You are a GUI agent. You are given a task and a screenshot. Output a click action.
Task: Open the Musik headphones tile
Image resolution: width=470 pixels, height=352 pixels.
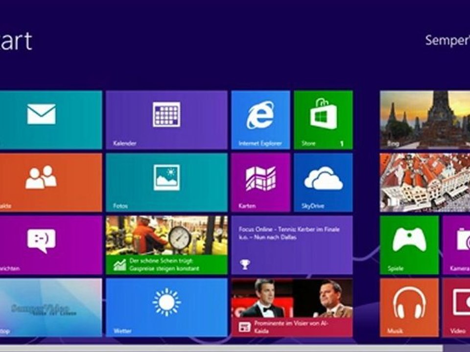coord(409,308)
